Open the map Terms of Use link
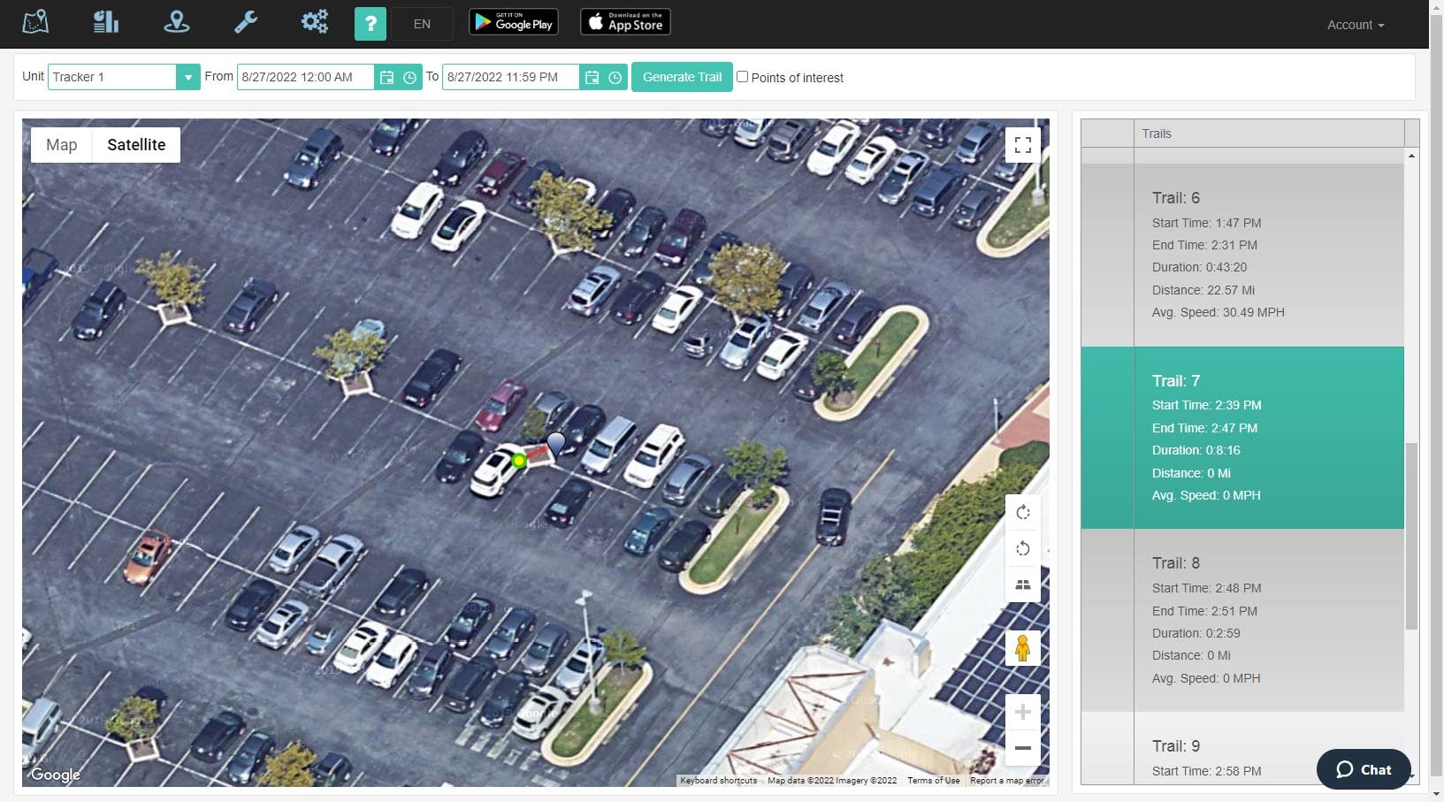 933,781
